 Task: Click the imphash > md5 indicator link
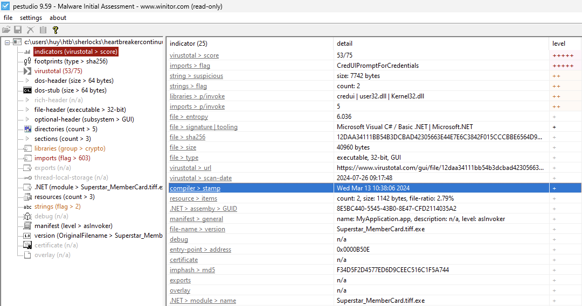(x=192, y=270)
